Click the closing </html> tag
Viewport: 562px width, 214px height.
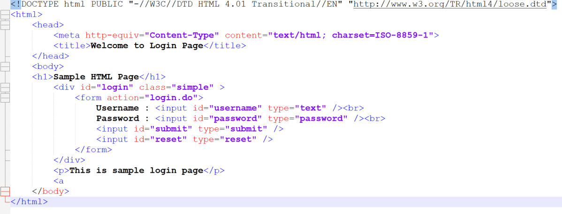pos(29,201)
